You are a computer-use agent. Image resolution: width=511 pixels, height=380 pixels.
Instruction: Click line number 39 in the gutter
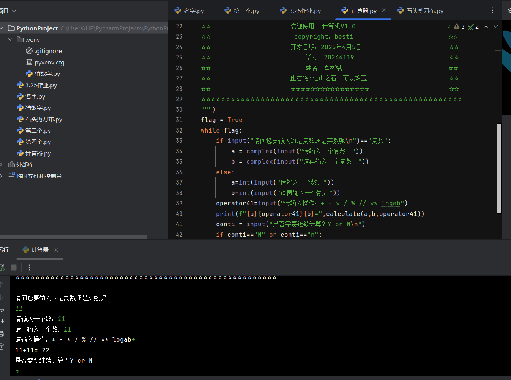(x=179, y=203)
